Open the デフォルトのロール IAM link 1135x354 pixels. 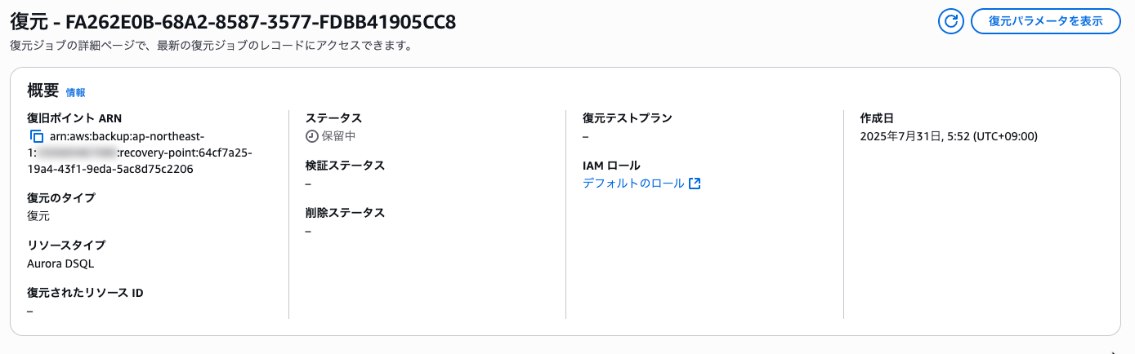(633, 184)
